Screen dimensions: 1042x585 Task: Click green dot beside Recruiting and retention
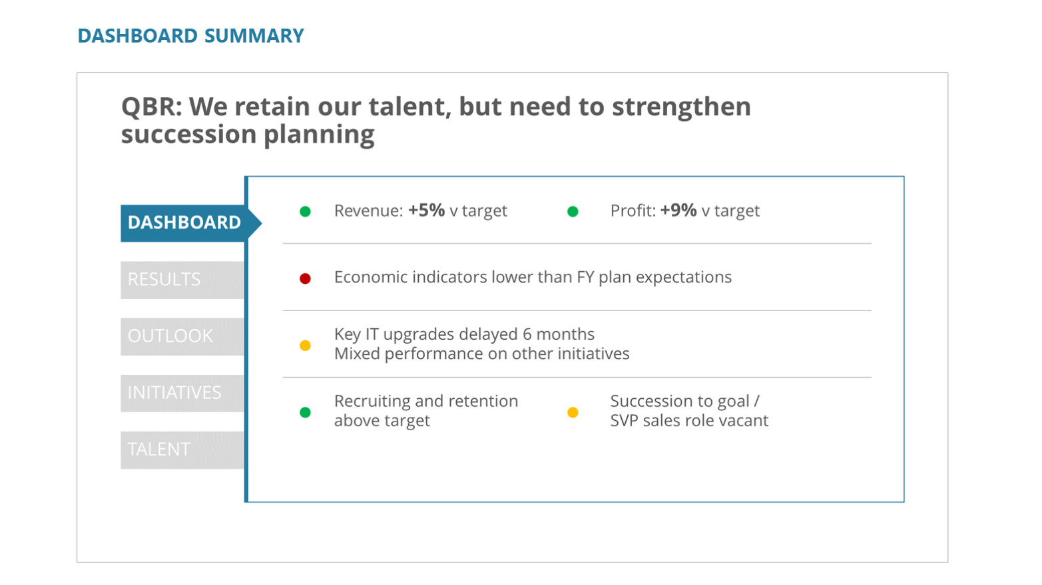(x=306, y=413)
